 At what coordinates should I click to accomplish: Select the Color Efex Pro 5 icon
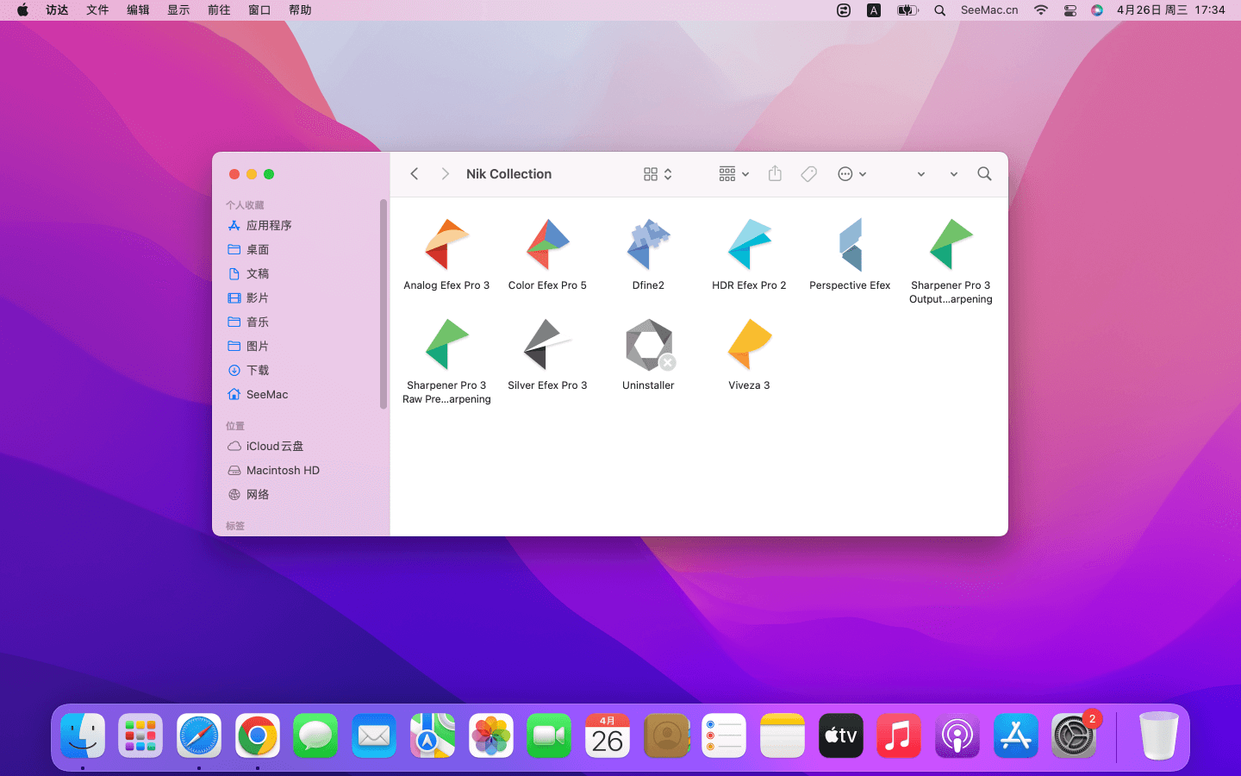tap(547, 245)
